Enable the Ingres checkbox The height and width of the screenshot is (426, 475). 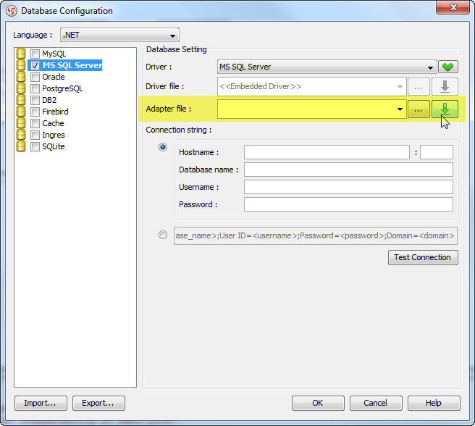point(35,135)
